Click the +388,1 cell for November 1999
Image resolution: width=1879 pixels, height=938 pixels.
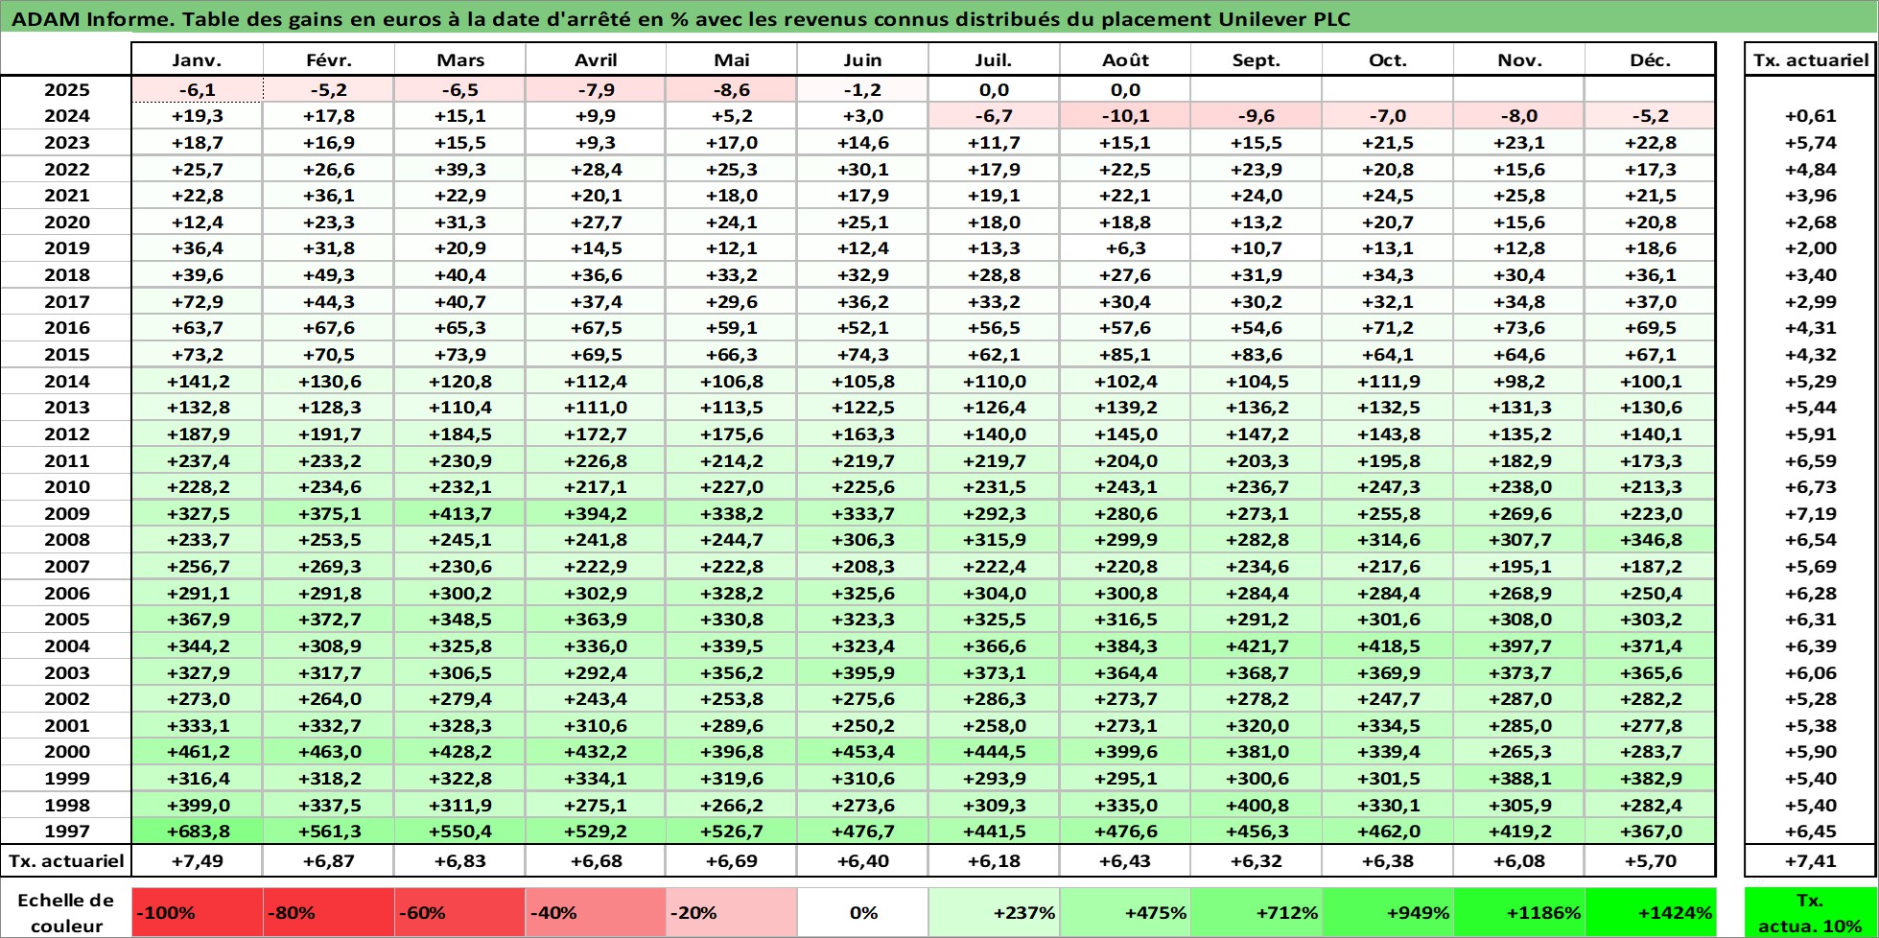pyautogui.click(x=1519, y=779)
